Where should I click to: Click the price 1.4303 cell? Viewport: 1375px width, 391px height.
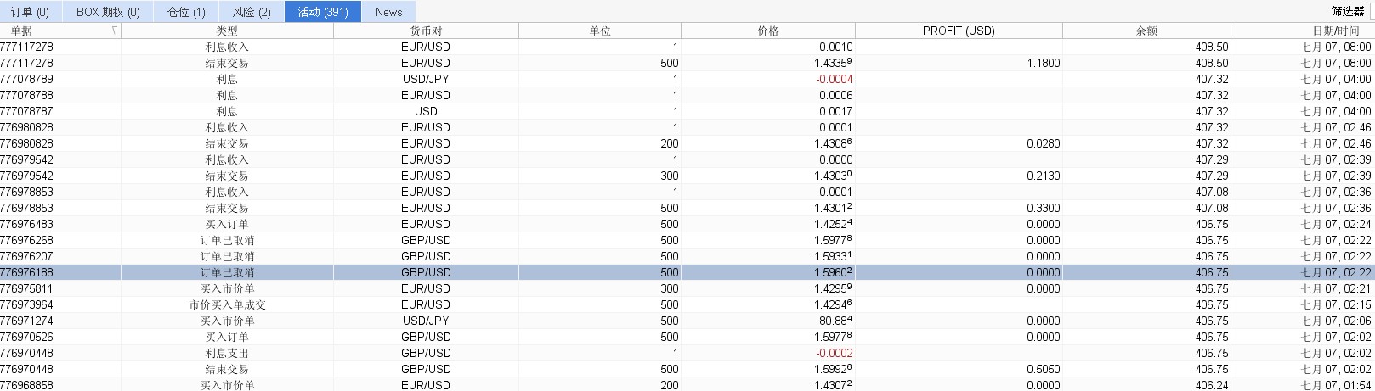835,176
